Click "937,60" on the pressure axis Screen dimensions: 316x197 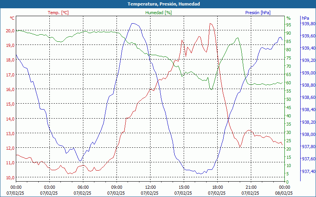click(308, 159)
